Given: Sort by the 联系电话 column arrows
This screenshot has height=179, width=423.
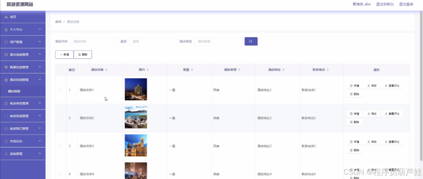Looking at the screenshot, I should click(x=328, y=70).
